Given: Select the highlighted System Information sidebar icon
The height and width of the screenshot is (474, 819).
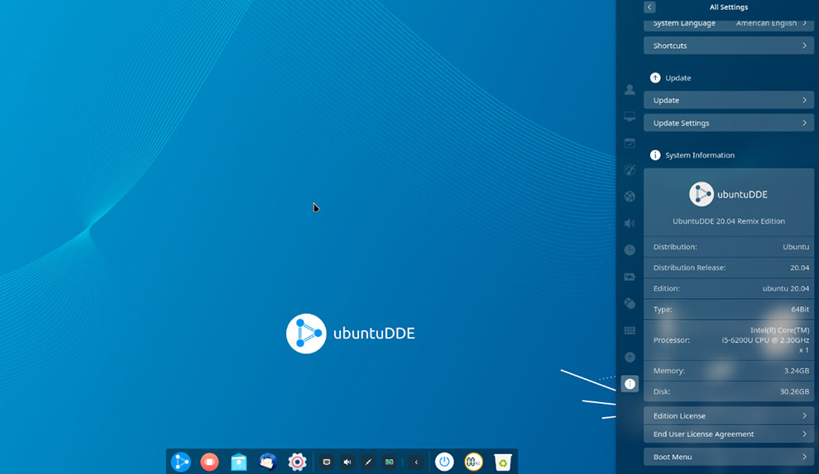Looking at the screenshot, I should 630,384.
